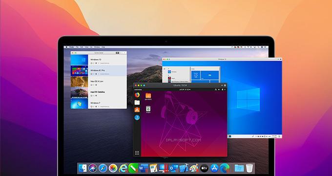Launch Siri from the dock
332x176 pixels.
click(x=93, y=168)
